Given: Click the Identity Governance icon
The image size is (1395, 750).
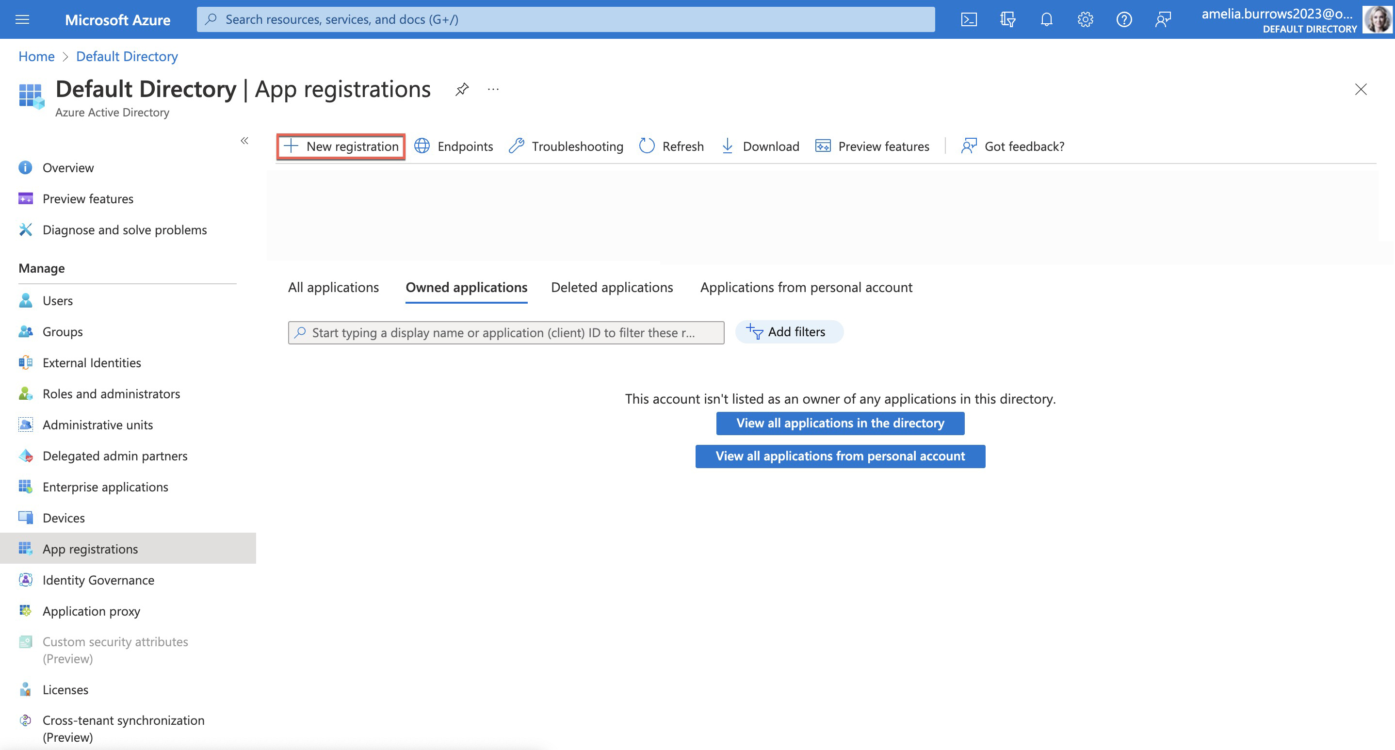Looking at the screenshot, I should [x=25, y=580].
